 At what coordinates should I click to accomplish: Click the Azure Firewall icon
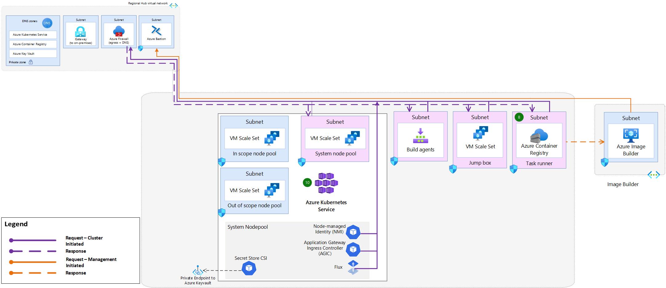tap(119, 31)
